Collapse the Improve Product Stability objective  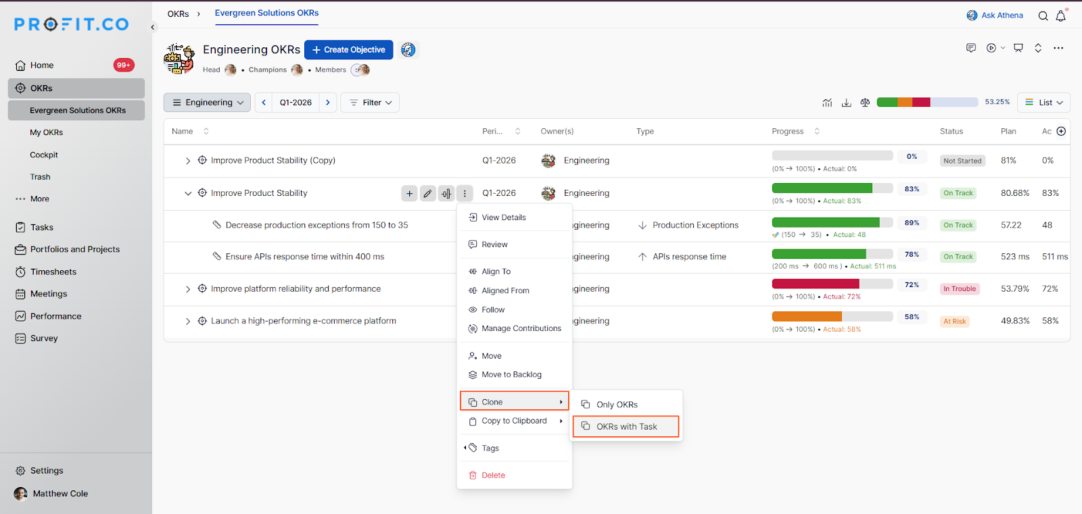[x=188, y=193]
